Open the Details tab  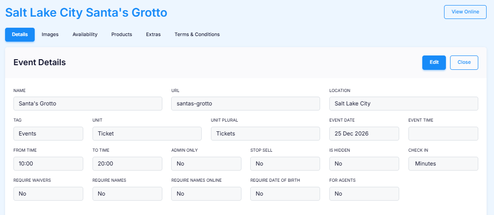click(x=20, y=35)
